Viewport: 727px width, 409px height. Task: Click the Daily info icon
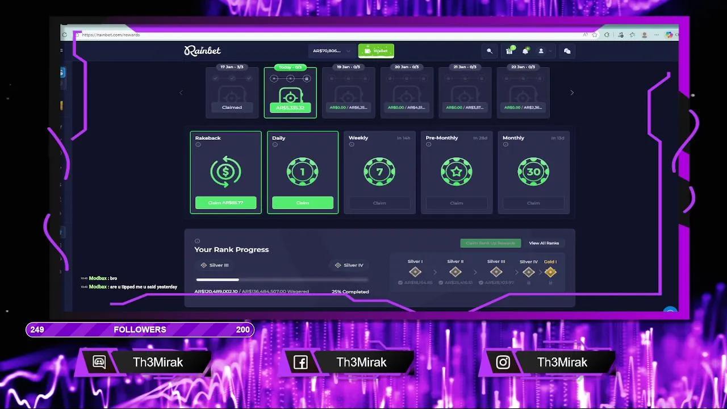275,145
